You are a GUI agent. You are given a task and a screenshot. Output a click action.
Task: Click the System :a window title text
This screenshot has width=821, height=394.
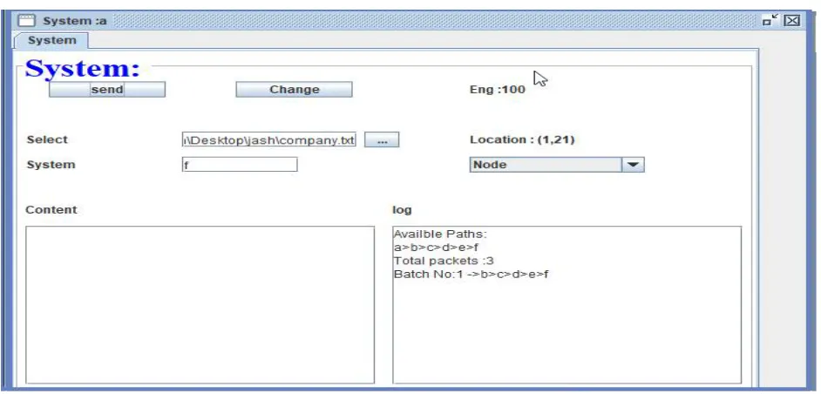(x=75, y=21)
